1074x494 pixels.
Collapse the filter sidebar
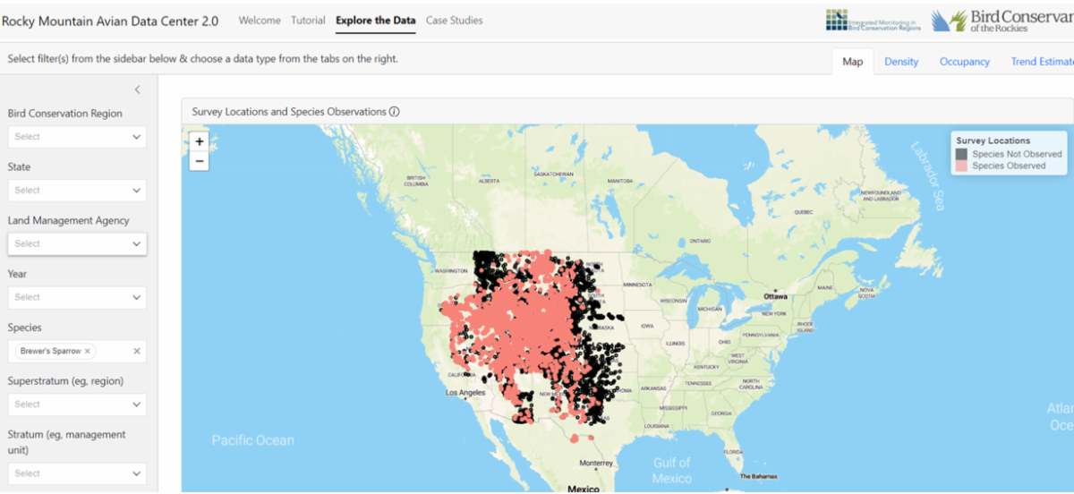point(137,89)
